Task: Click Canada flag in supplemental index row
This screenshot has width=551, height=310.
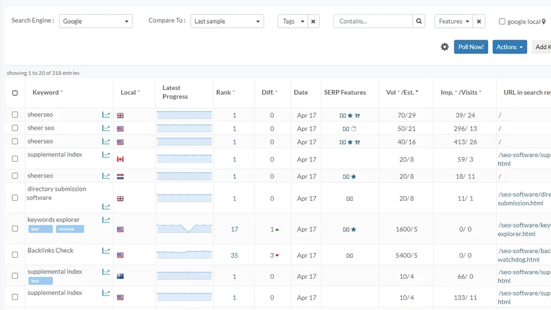Action: [120, 159]
